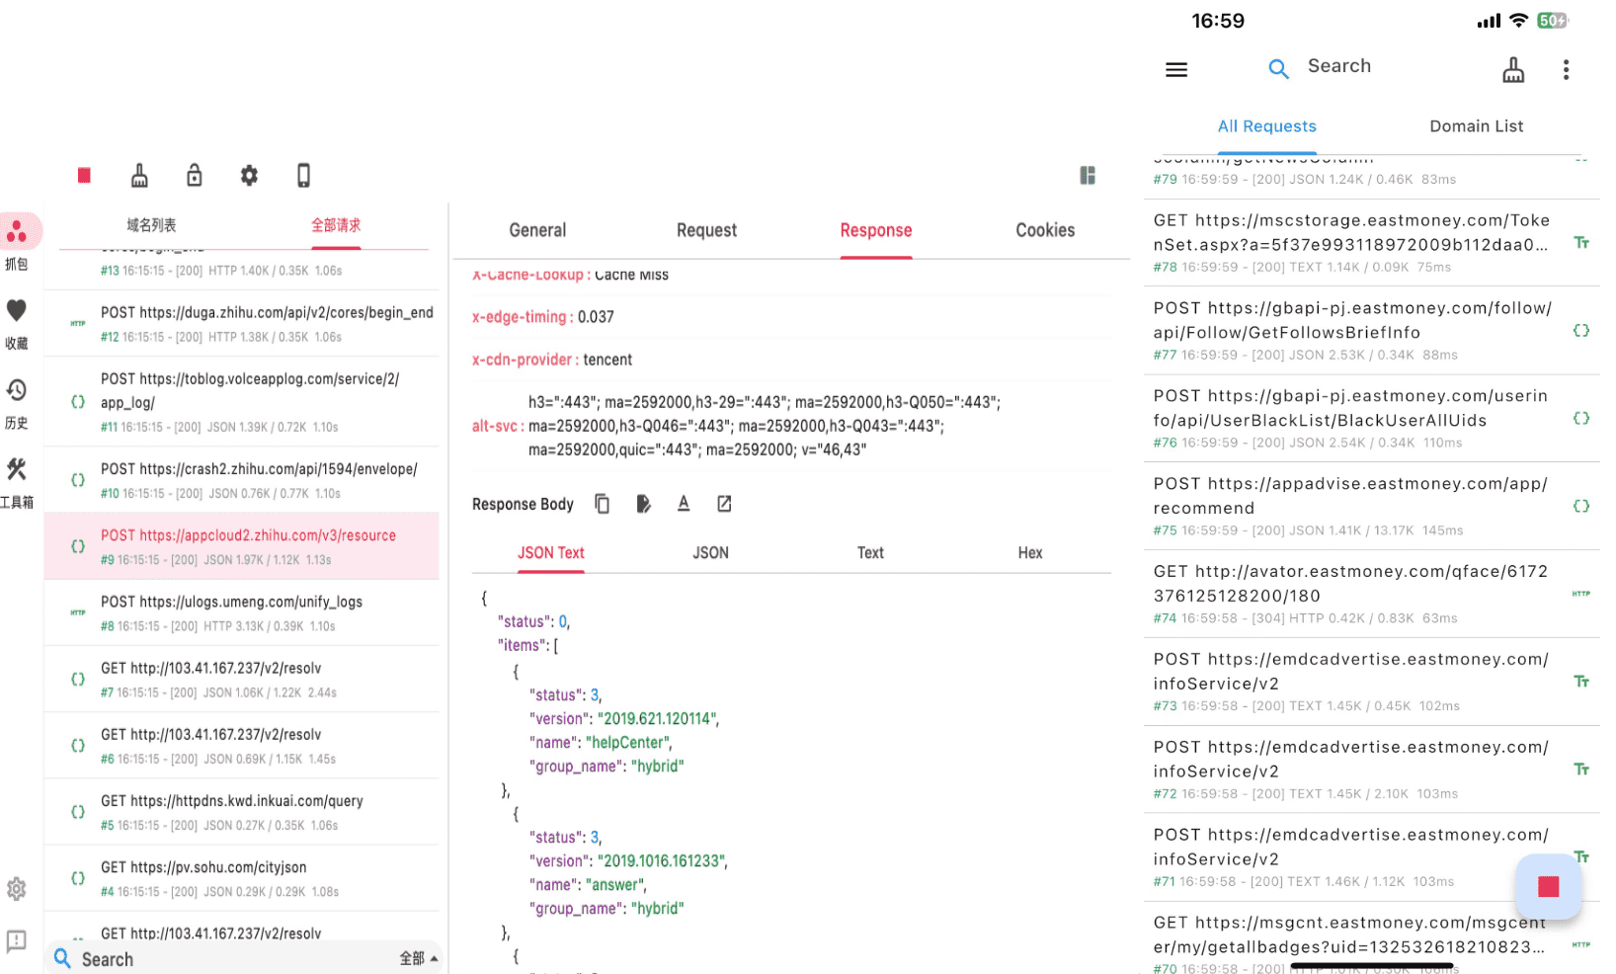The width and height of the screenshot is (1616, 974).
Task: Open the response body in a new window
Action: [724, 504]
